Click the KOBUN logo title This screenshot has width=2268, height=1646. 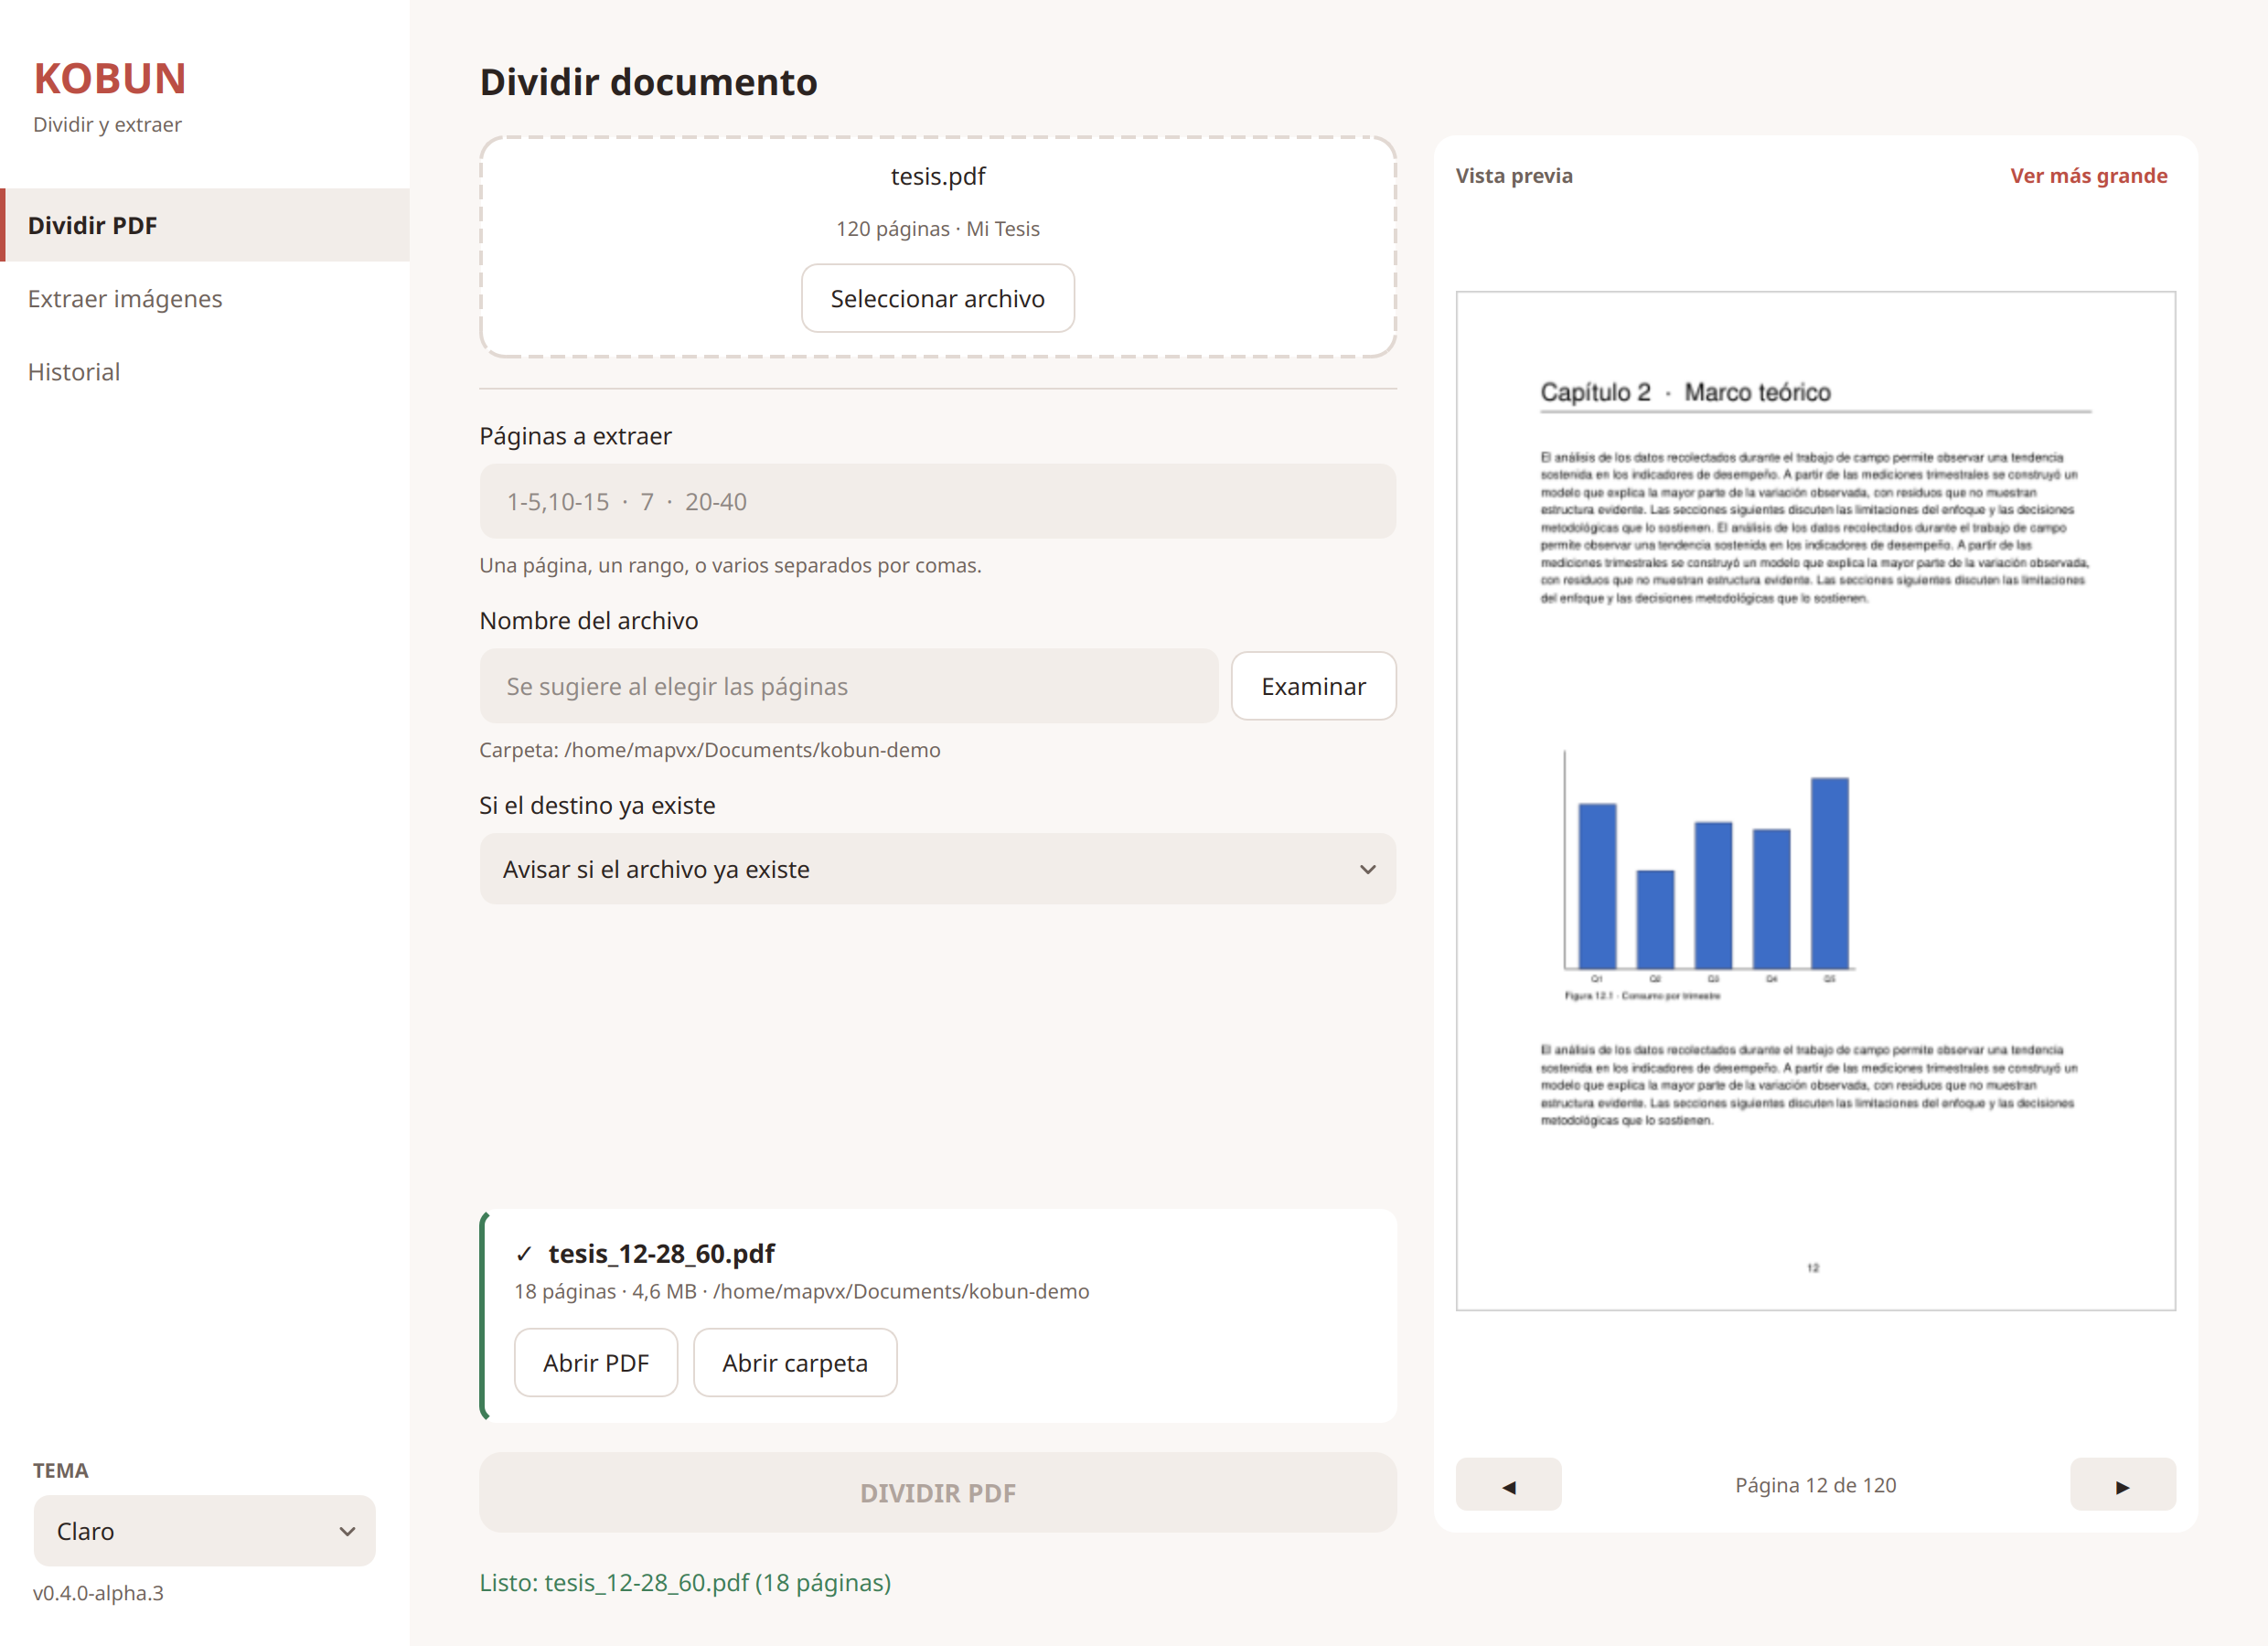110,79
